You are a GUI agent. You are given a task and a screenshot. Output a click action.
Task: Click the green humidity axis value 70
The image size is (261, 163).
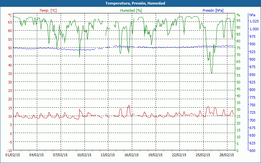click(238, 55)
